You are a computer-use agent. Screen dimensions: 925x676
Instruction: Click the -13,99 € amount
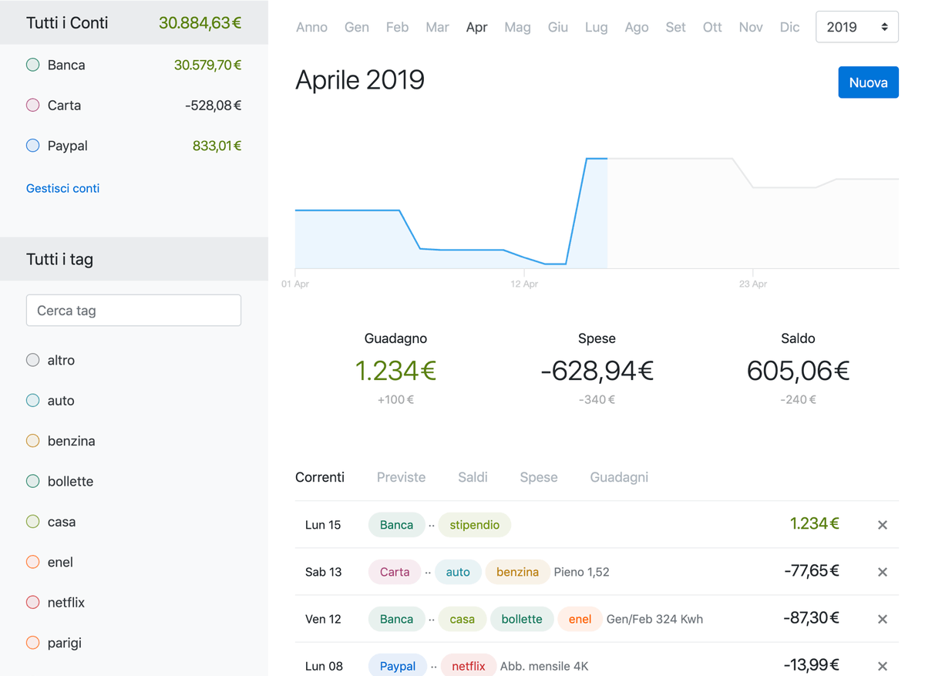click(x=812, y=665)
